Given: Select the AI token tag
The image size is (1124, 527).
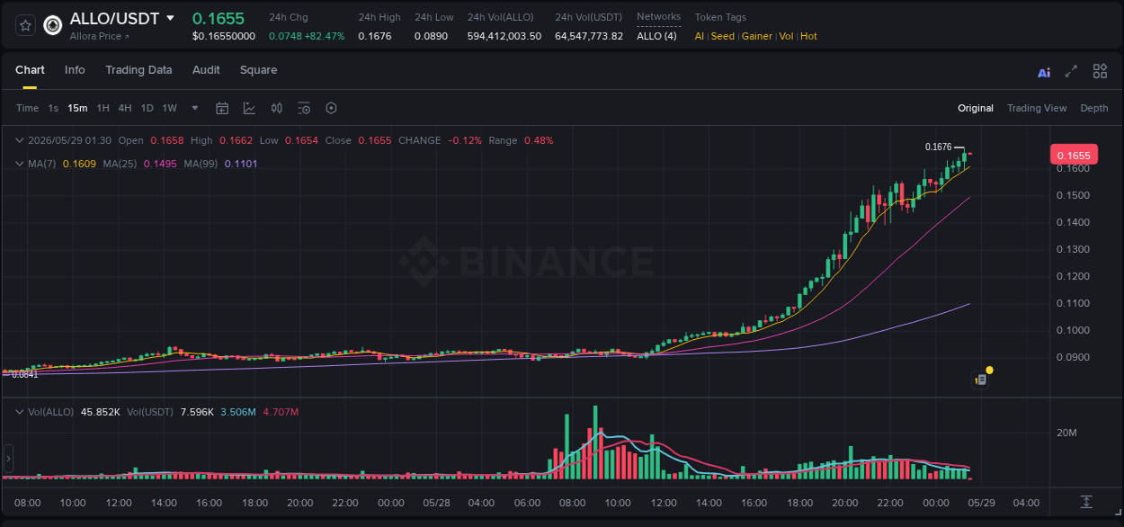Looking at the screenshot, I should coord(700,36).
